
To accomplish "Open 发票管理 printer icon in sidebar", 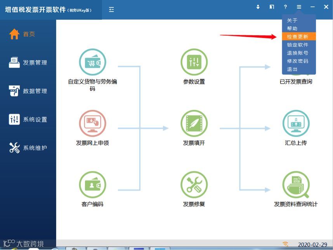I will click(x=14, y=62).
